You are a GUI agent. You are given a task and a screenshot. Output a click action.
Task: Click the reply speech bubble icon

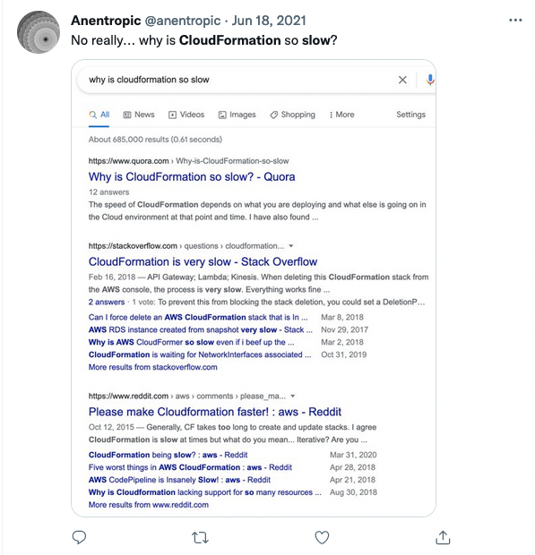tap(79, 537)
